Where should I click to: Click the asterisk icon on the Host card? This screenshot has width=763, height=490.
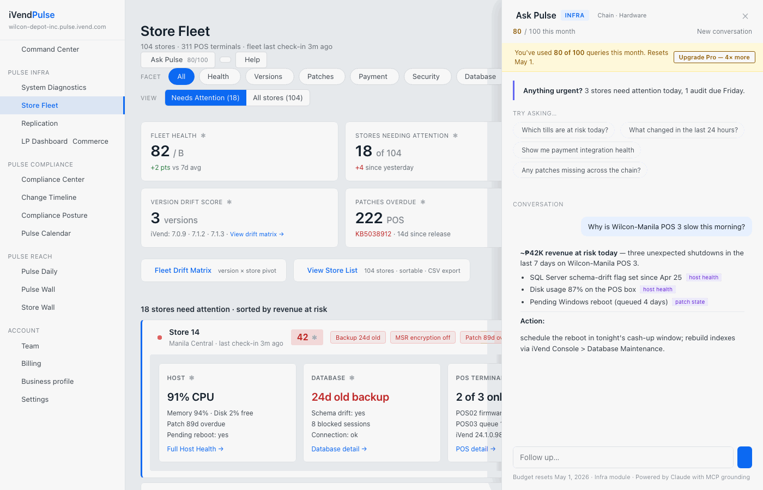click(x=192, y=378)
